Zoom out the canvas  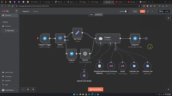33,89
